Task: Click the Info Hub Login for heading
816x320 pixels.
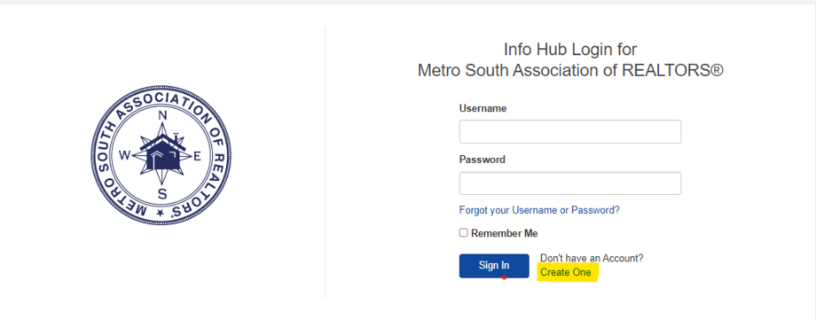Action: pyautogui.click(x=570, y=50)
